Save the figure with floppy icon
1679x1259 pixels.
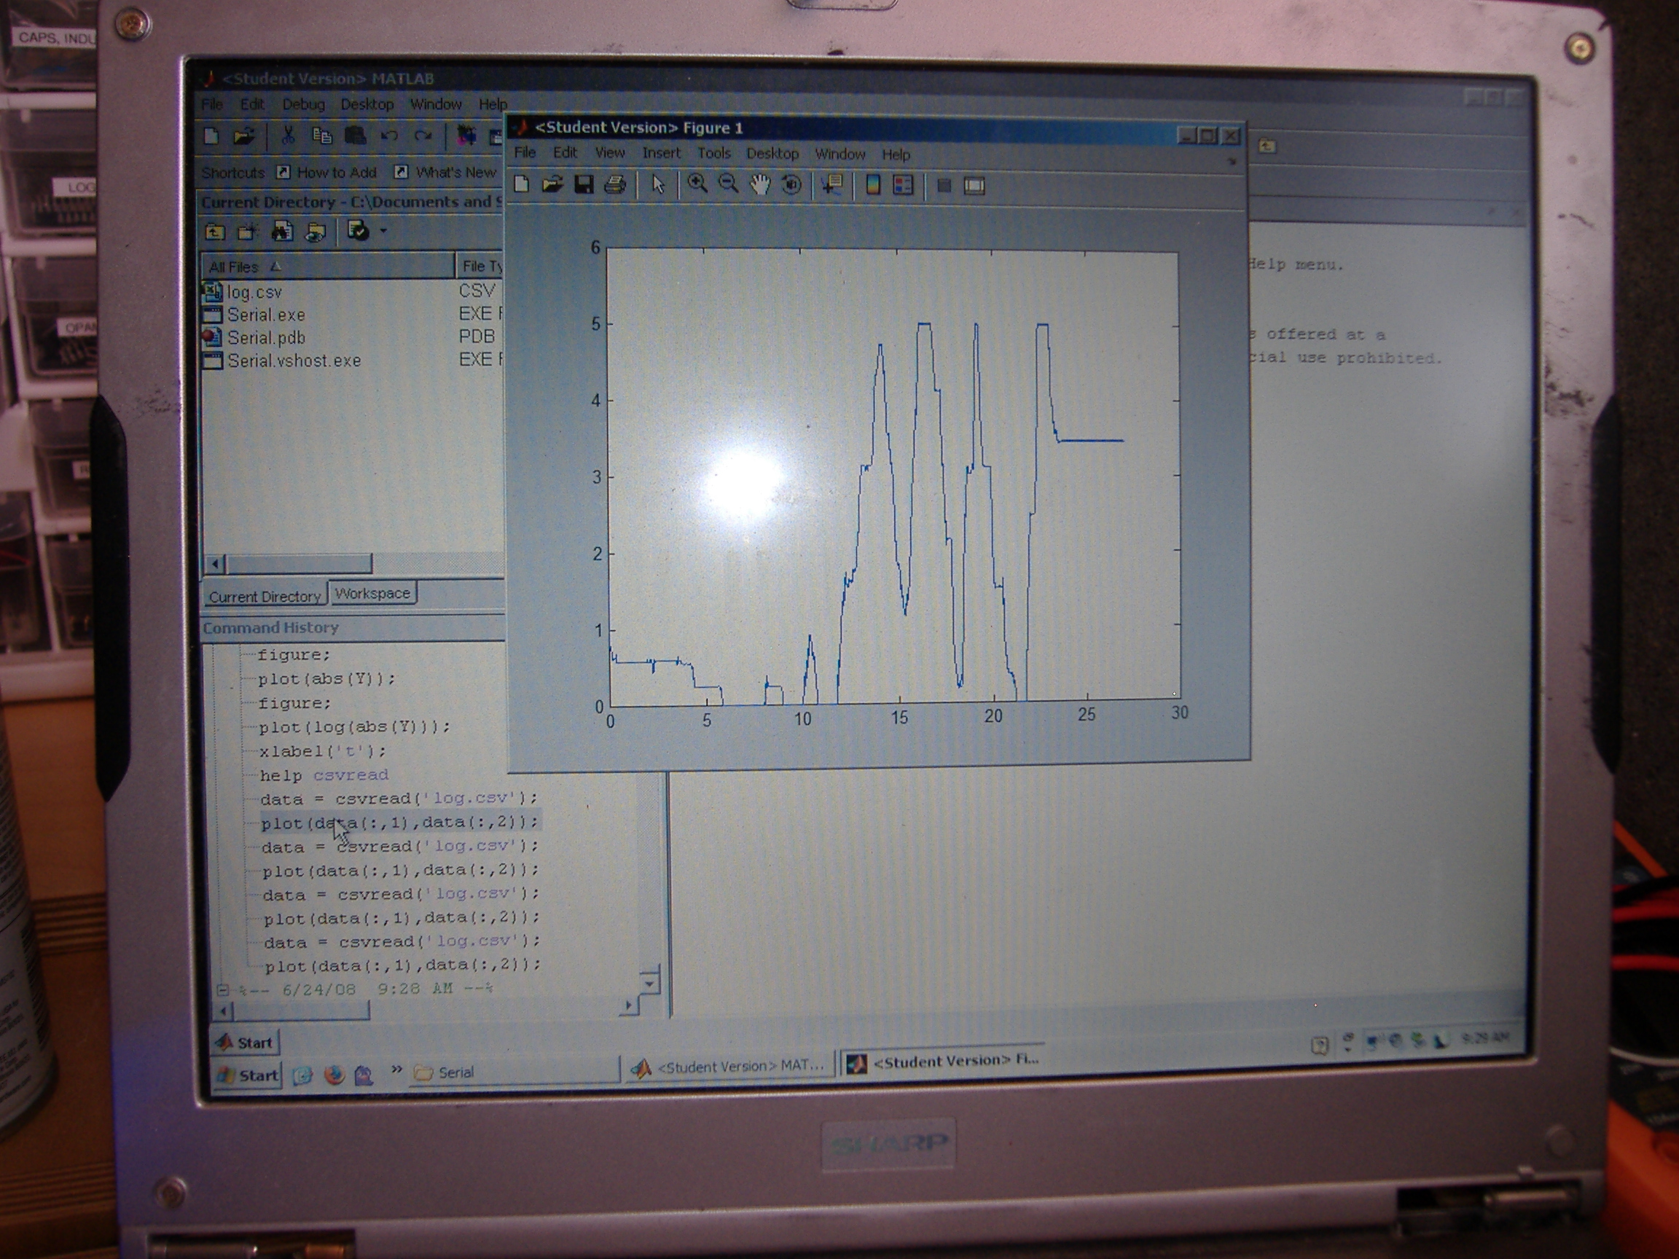(583, 184)
